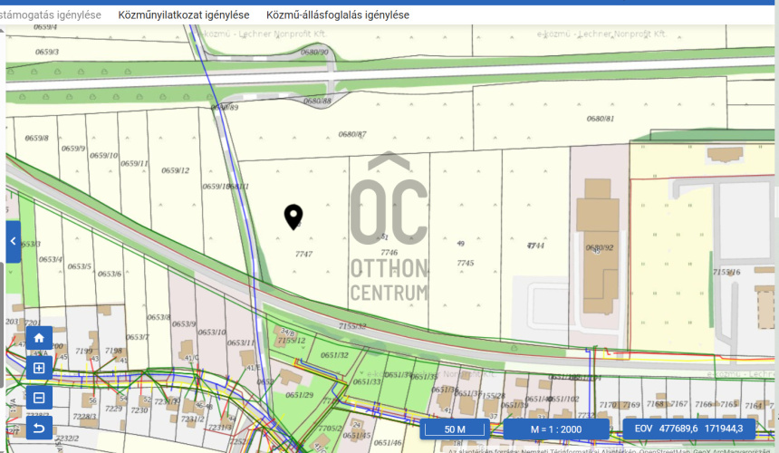Click the black location pin marker
Viewport: 779px width, 453px height.
click(293, 217)
